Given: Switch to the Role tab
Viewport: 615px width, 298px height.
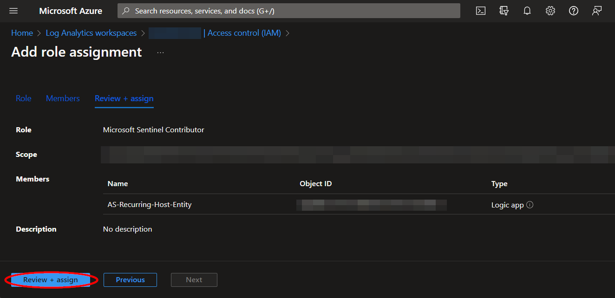Looking at the screenshot, I should 24,98.
